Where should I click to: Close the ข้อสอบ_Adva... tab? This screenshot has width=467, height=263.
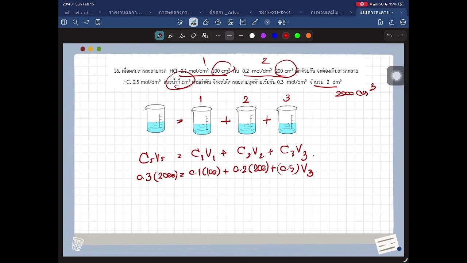tap(251, 12)
